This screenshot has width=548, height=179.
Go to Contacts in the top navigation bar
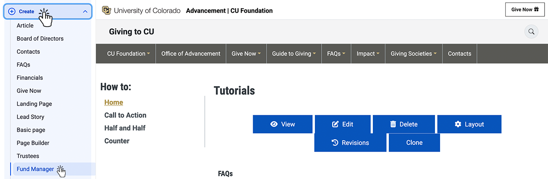point(460,54)
